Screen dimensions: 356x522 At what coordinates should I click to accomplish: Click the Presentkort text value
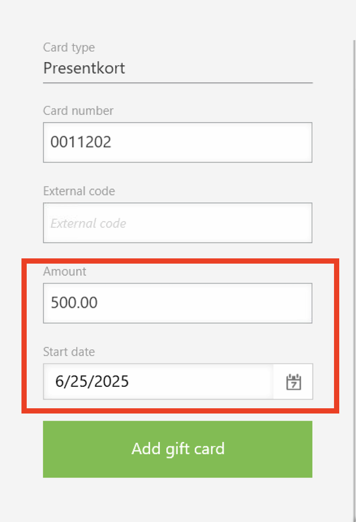point(84,68)
